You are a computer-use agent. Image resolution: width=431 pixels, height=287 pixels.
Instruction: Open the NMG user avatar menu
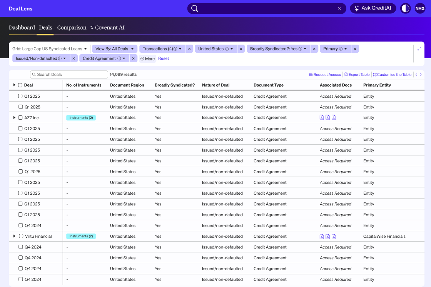click(x=420, y=8)
